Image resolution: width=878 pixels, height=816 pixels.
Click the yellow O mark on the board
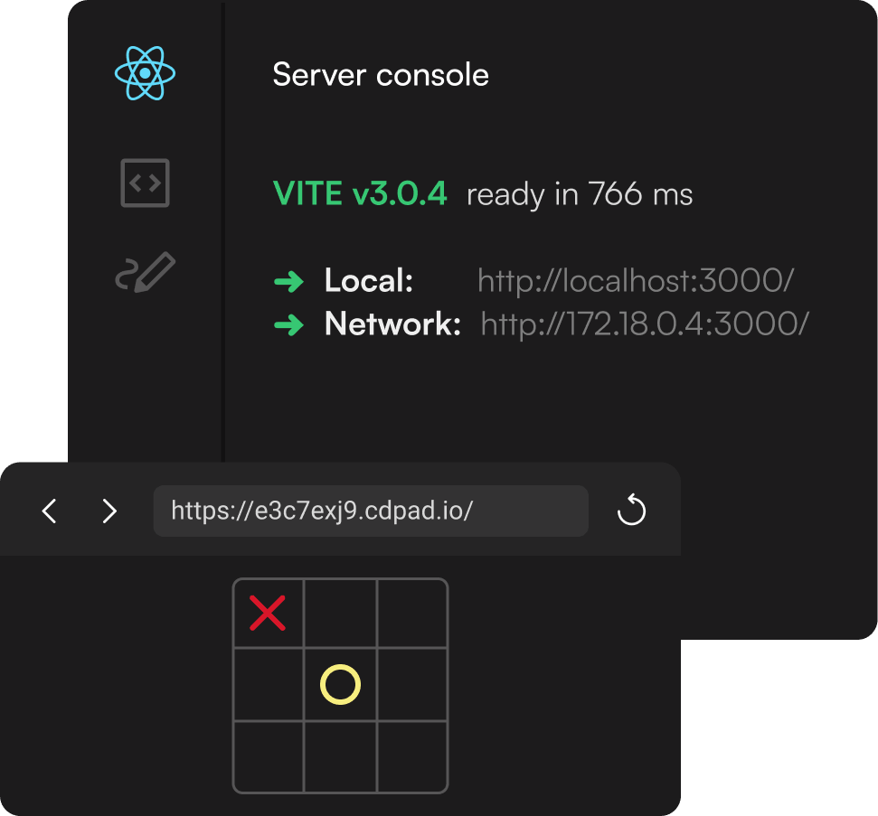[x=340, y=685]
